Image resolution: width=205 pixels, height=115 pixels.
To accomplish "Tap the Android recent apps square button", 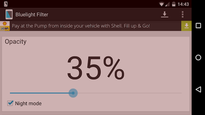I will [198, 26].
